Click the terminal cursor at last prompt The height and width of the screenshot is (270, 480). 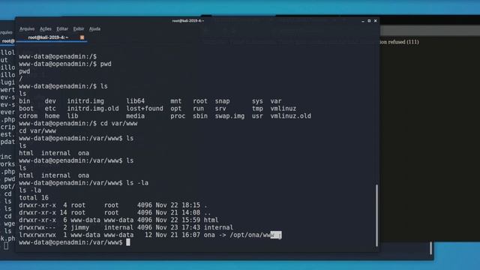(128, 242)
